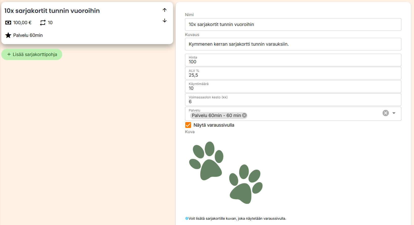The image size is (414, 225).
Task: Click the paw print image thumbnail
Action: tap(226, 173)
